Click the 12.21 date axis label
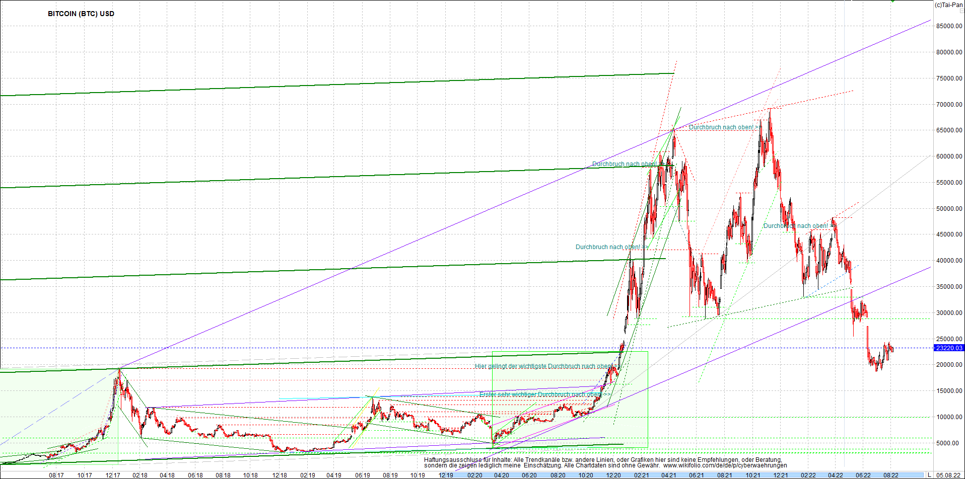The width and height of the screenshot is (965, 479). 781,475
